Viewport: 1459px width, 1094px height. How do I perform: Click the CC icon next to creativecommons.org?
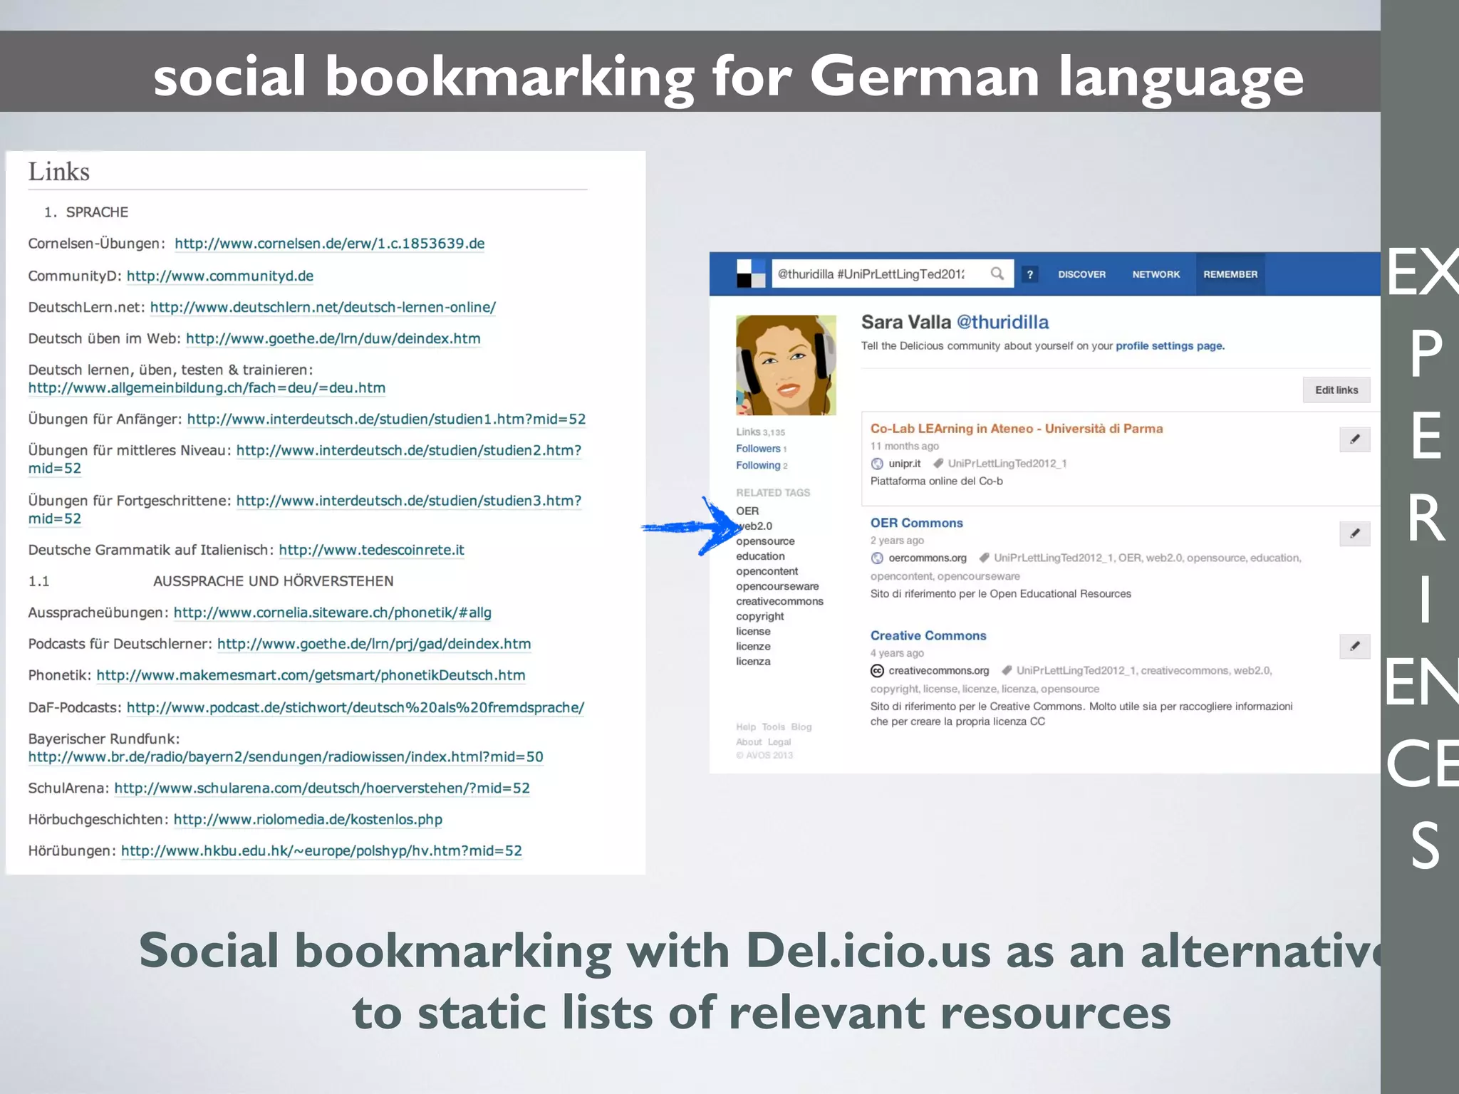(x=877, y=671)
